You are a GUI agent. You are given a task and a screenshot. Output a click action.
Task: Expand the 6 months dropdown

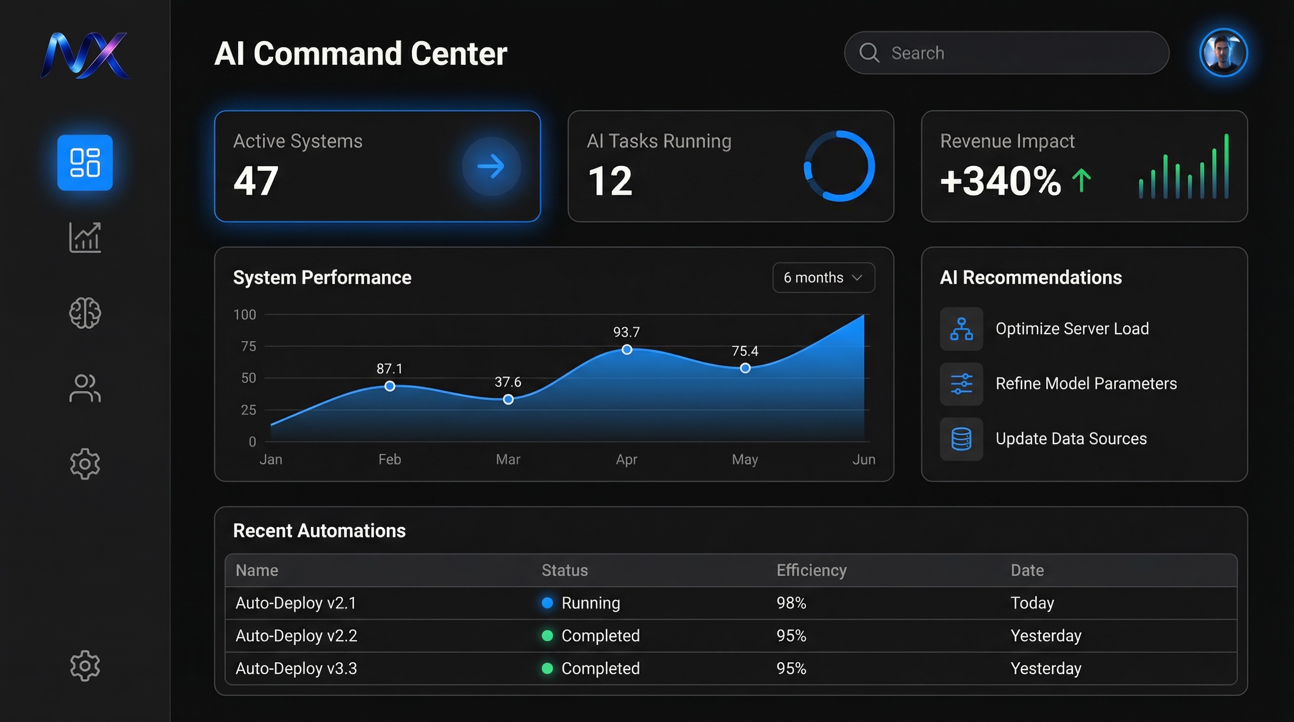coord(823,278)
